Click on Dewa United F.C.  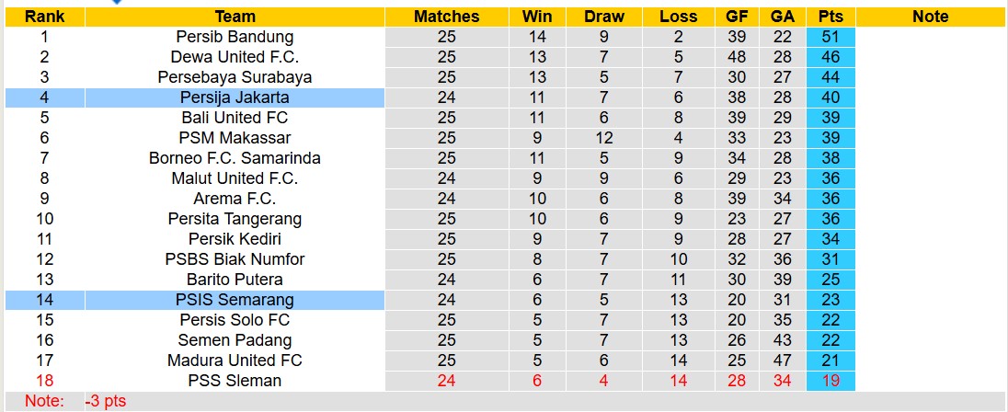(x=235, y=57)
